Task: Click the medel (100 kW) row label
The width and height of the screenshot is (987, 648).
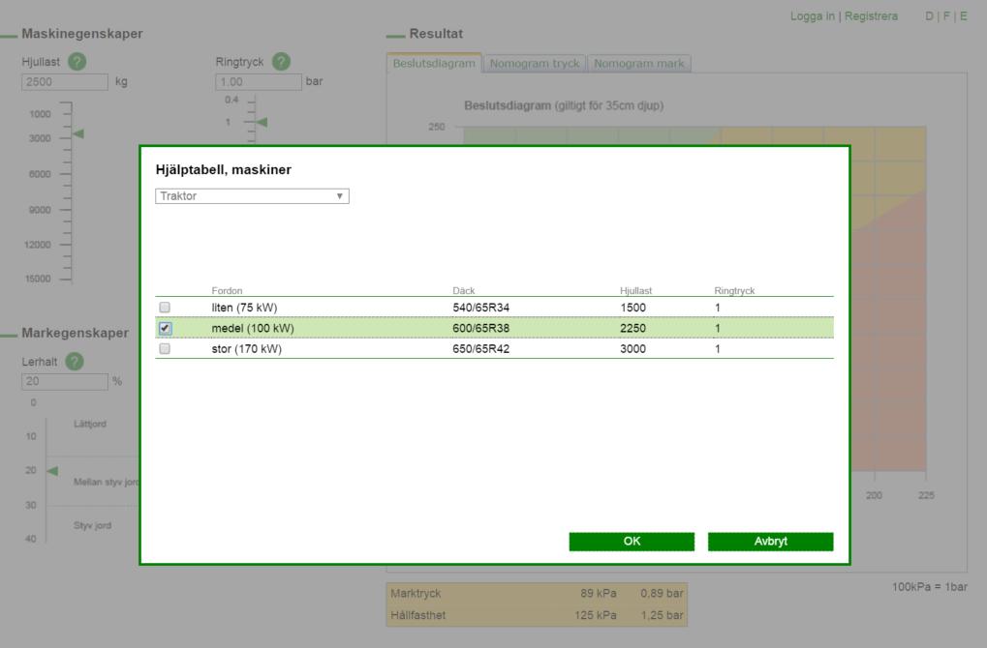Action: (253, 328)
